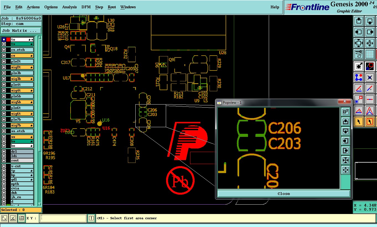Select the boxed arrow area selection tool
The image size is (377, 227).
pos(370,121)
